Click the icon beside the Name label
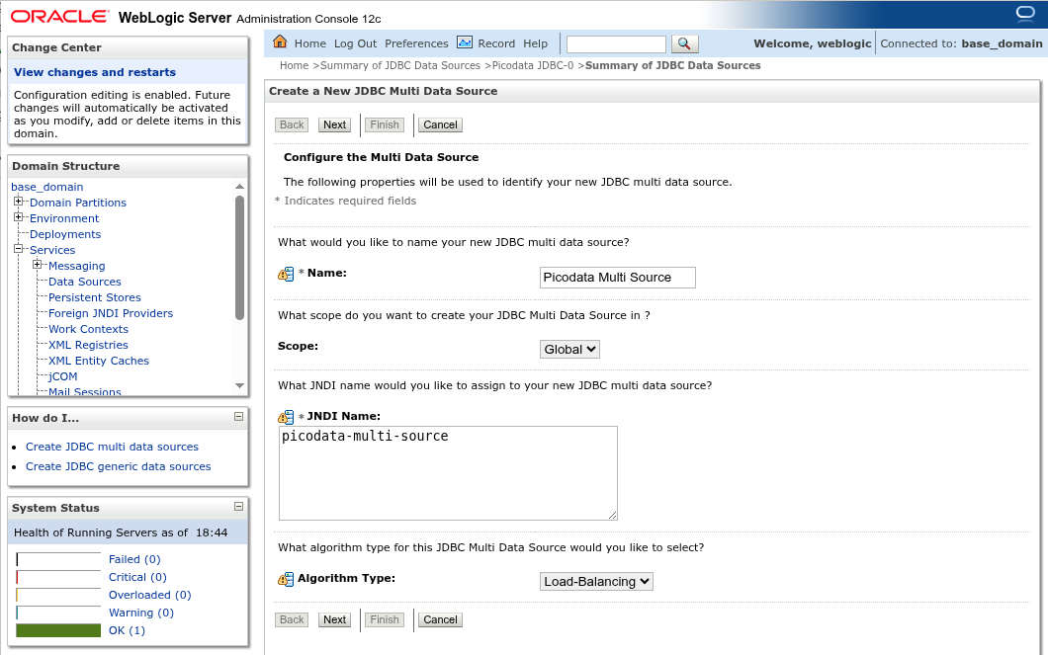The height and width of the screenshot is (655, 1048). [286, 274]
